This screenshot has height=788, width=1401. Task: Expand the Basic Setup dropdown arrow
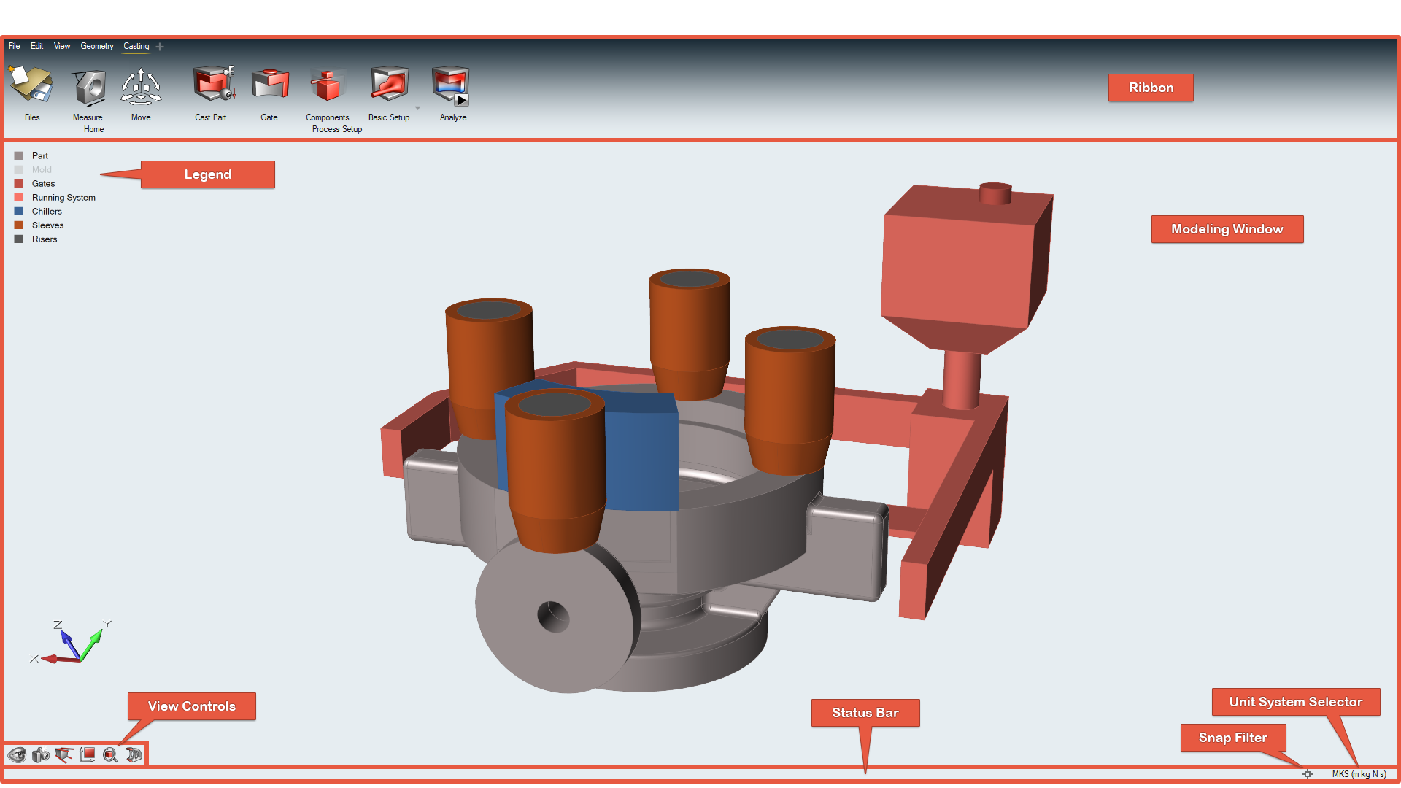[418, 108]
